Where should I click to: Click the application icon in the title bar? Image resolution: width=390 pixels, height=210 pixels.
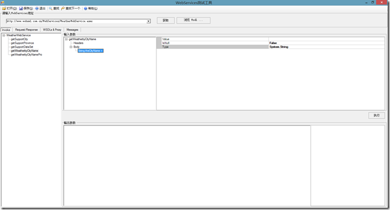(2, 2)
